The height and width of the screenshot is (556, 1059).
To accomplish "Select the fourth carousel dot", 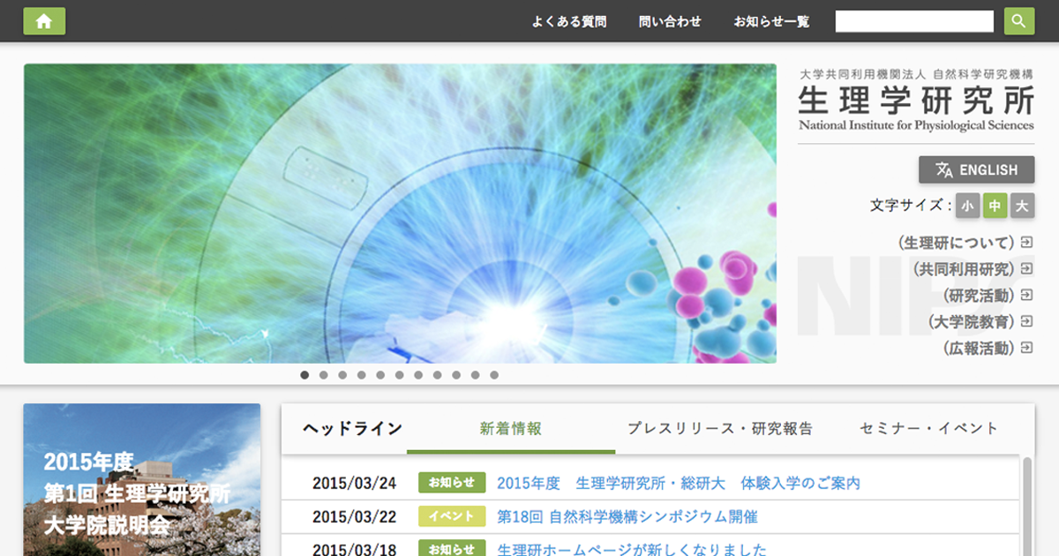I will click(362, 375).
